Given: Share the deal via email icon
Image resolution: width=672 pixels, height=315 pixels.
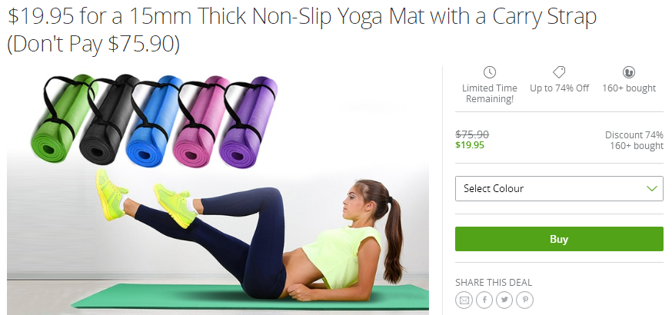Looking at the screenshot, I should (x=464, y=300).
